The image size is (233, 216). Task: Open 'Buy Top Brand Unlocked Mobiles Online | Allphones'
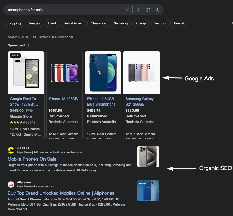(61, 193)
